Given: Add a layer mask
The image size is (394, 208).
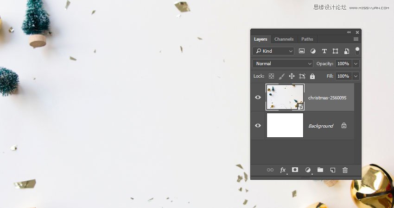Looking at the screenshot, I should pos(295,170).
